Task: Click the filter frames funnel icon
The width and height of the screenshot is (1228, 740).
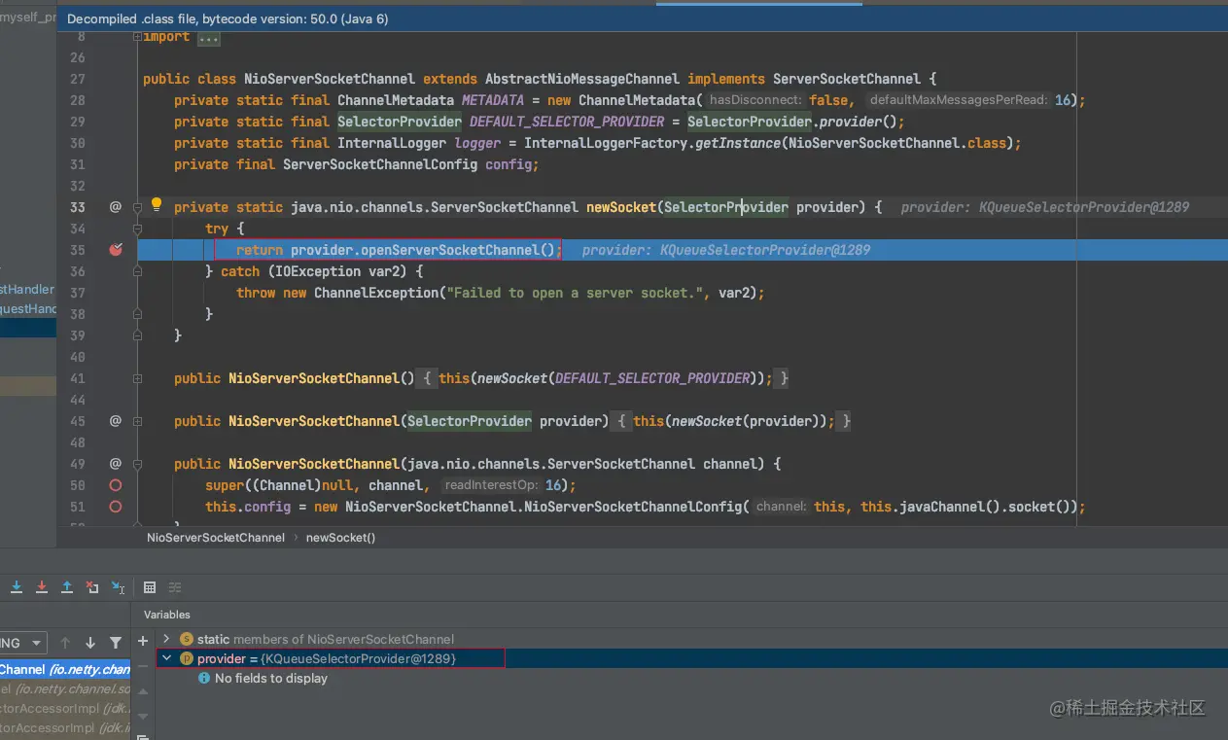Action: 116,643
